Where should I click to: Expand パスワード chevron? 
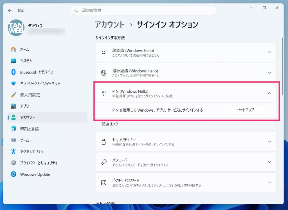[269, 162]
